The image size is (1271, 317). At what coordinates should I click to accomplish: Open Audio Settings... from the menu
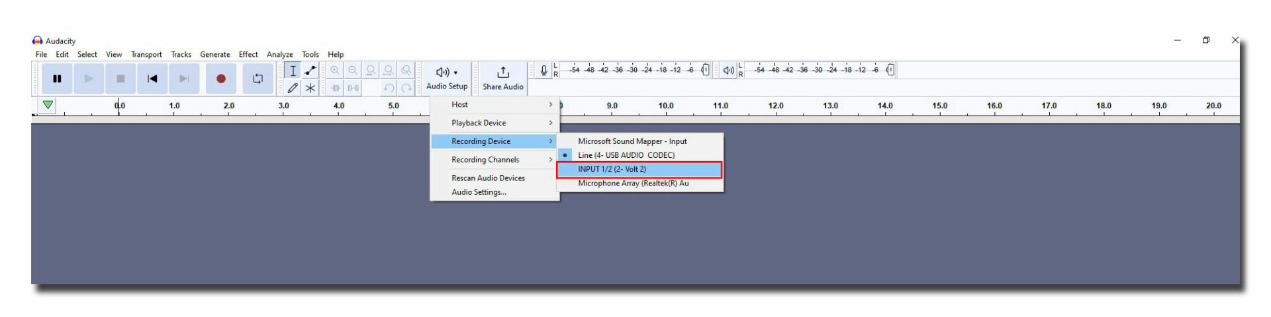click(494, 192)
